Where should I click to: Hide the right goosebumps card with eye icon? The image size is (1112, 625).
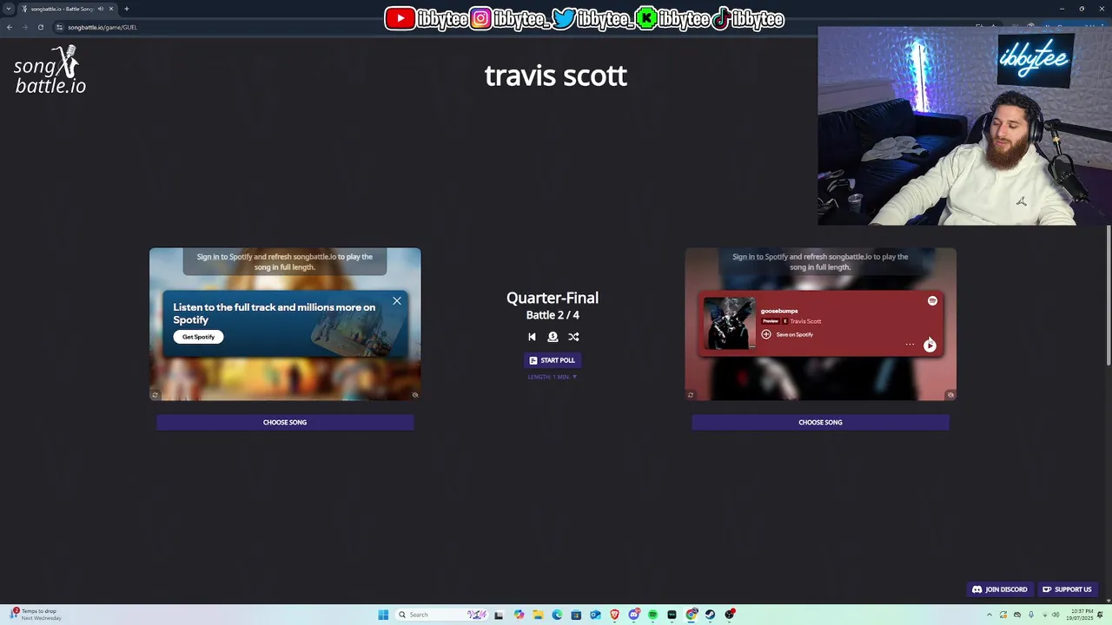tap(950, 395)
